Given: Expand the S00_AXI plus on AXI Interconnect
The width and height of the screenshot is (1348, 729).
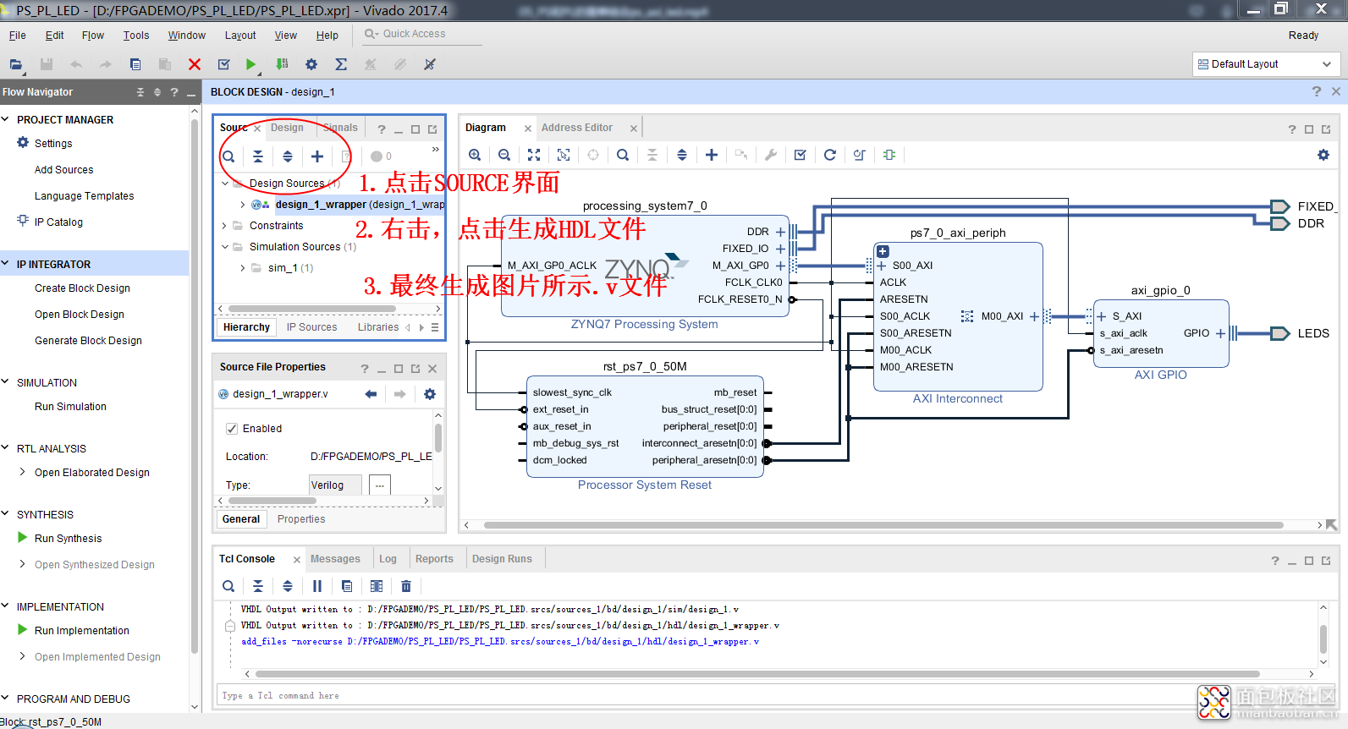Looking at the screenshot, I should (882, 266).
